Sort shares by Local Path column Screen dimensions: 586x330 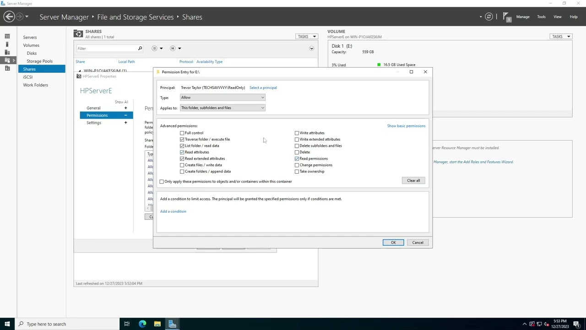pyautogui.click(x=126, y=61)
